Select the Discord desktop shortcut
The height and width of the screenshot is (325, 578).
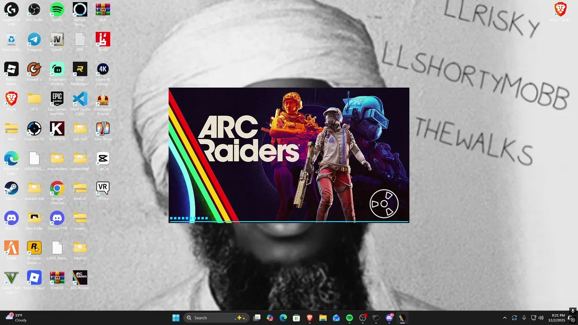(x=11, y=221)
